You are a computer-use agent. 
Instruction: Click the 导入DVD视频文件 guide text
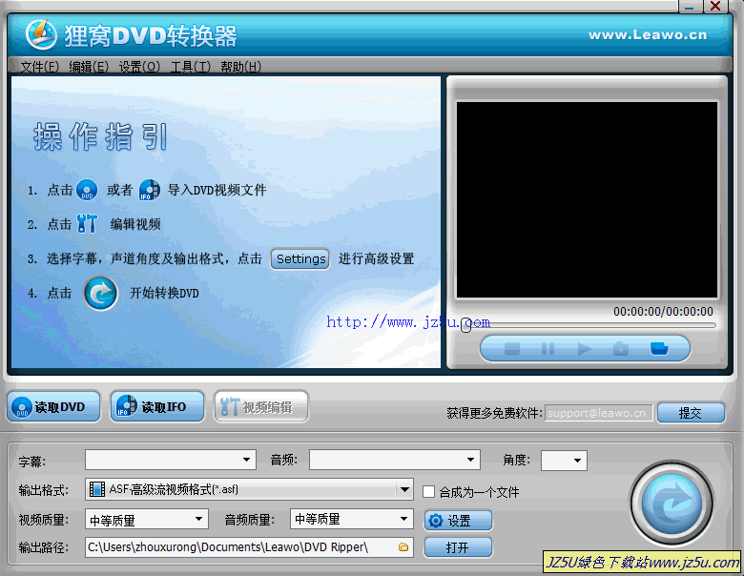[x=217, y=191]
